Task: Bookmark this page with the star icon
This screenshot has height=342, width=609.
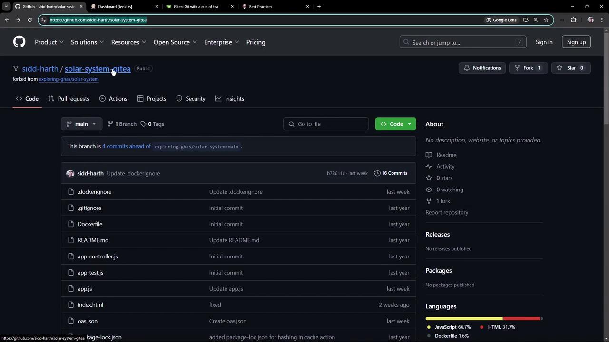Action: [x=546, y=20]
